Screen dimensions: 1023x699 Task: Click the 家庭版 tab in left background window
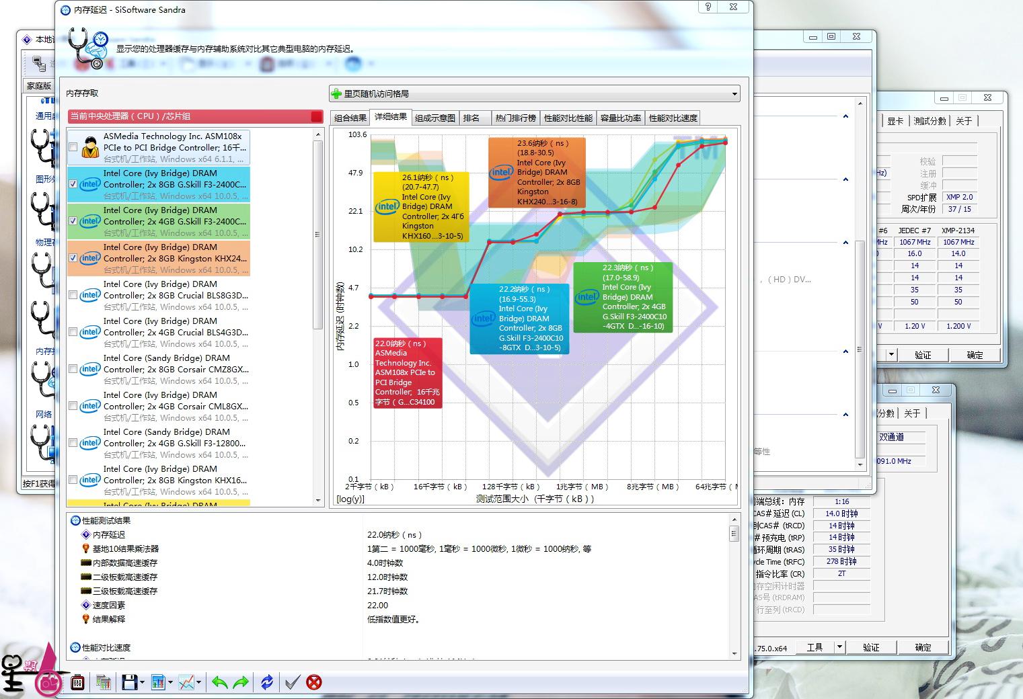pos(39,85)
